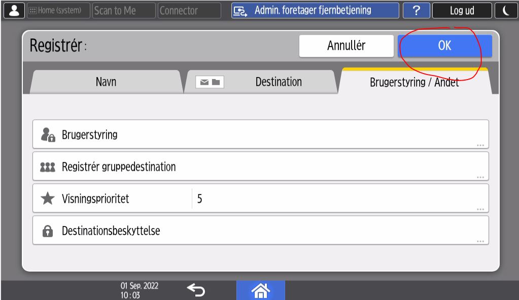Tap the Visningsprioritet star icon

tap(47, 199)
